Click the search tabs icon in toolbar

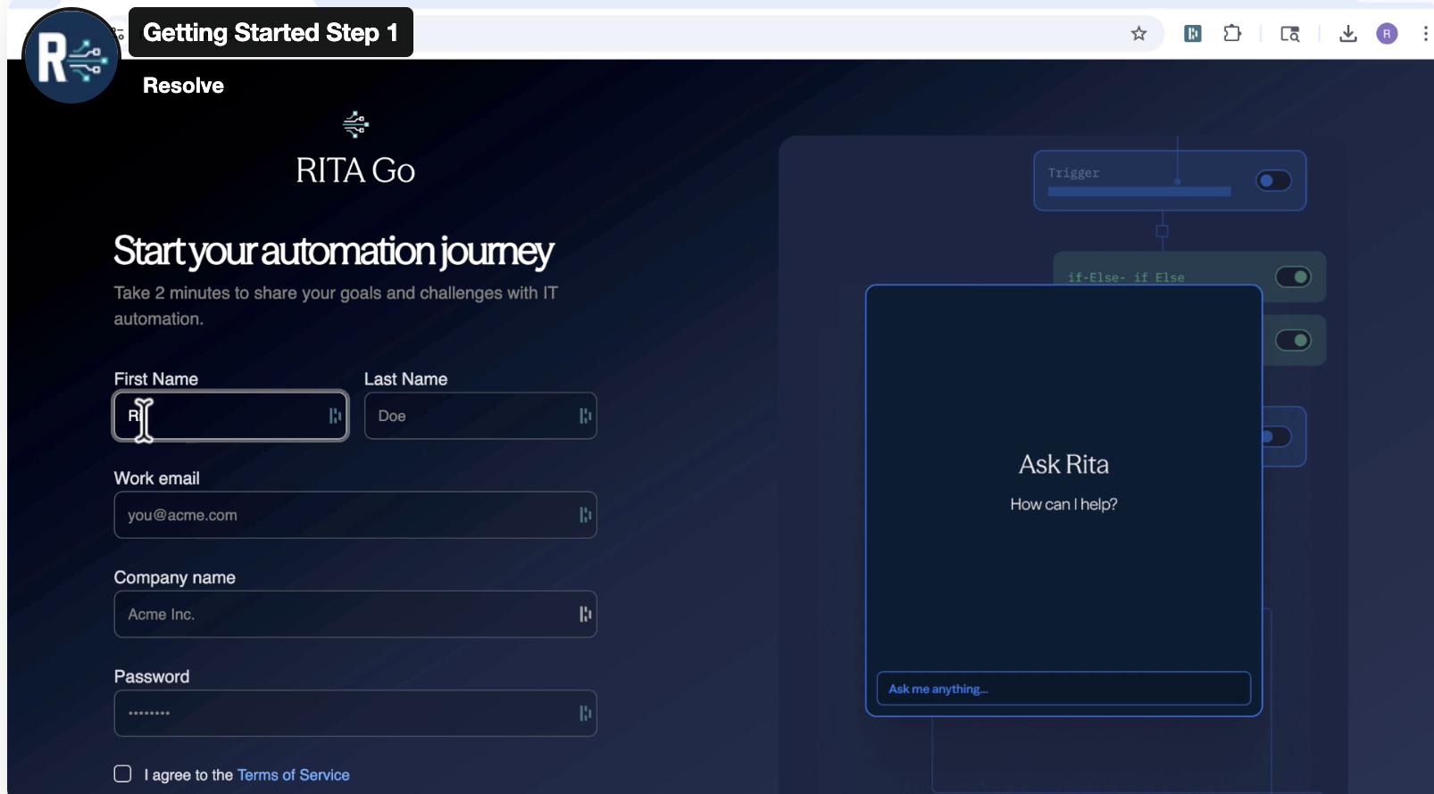1289,34
